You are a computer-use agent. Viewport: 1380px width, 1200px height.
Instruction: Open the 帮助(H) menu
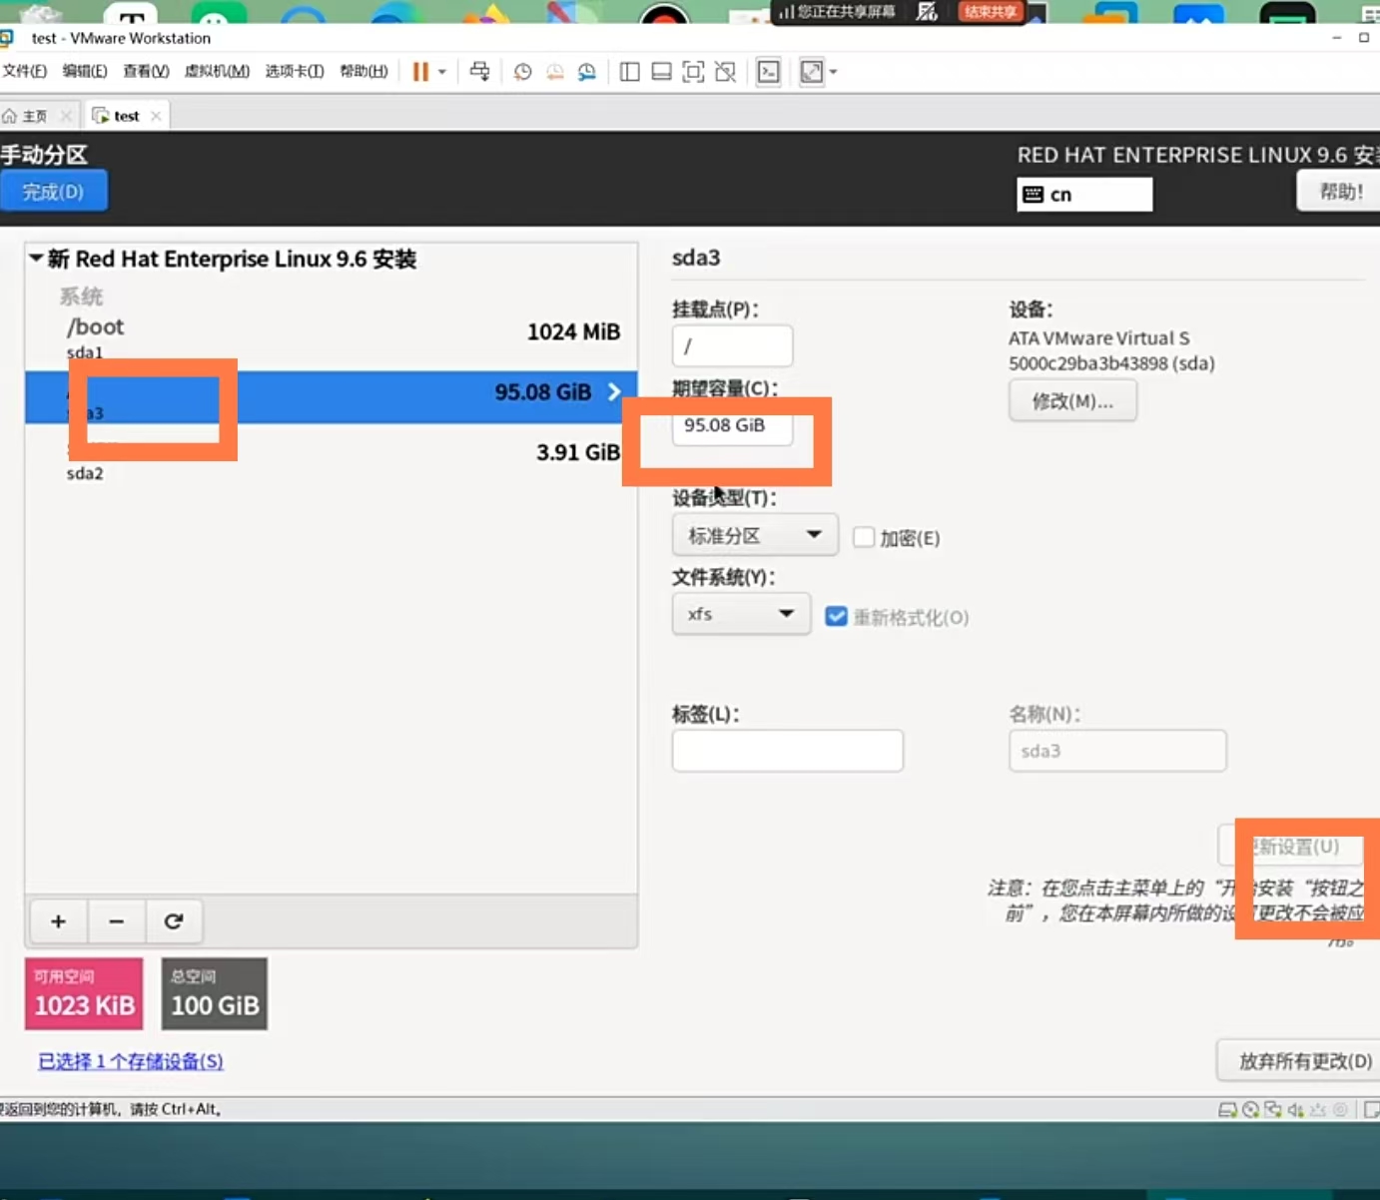[363, 71]
